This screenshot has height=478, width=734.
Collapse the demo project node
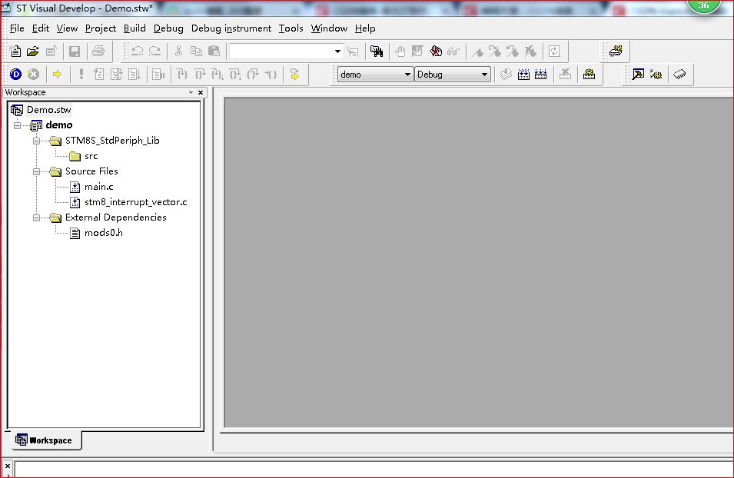pos(17,125)
